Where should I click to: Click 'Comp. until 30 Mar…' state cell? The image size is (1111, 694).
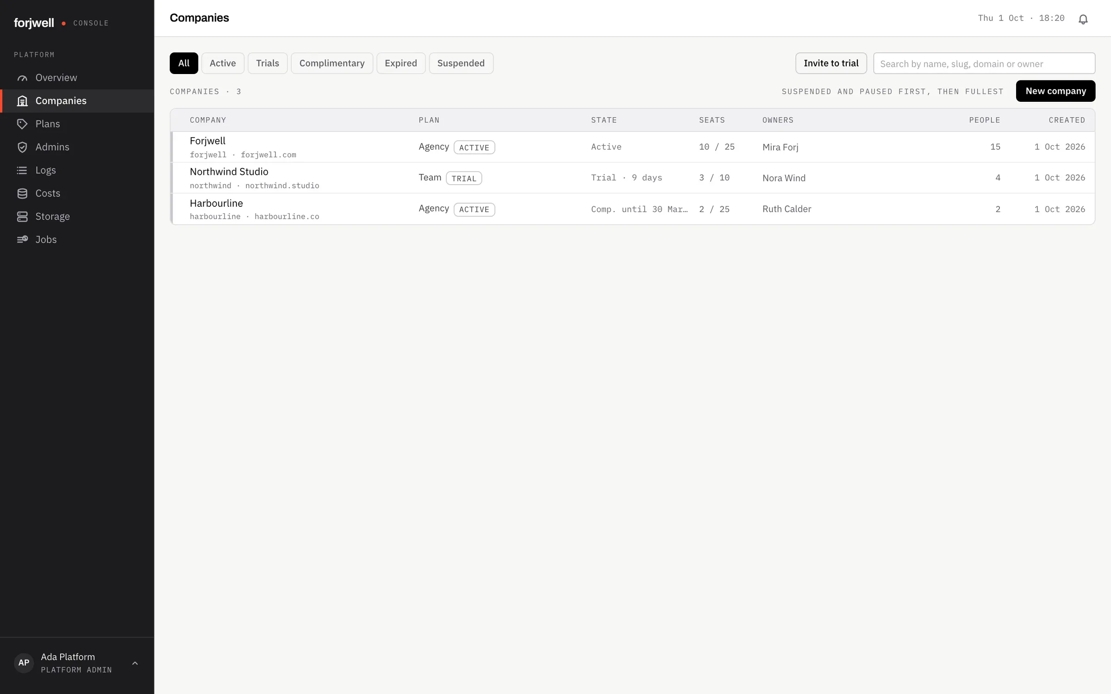coord(639,209)
